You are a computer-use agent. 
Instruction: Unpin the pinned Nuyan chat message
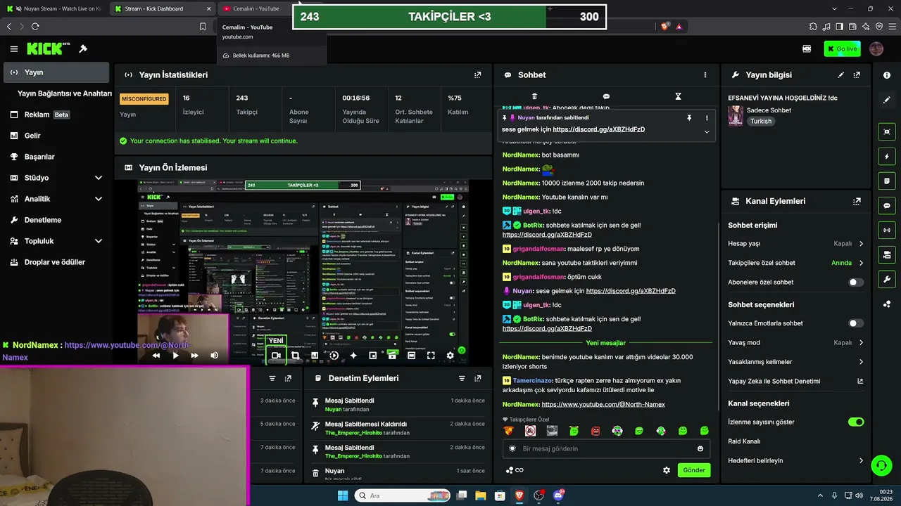689,118
